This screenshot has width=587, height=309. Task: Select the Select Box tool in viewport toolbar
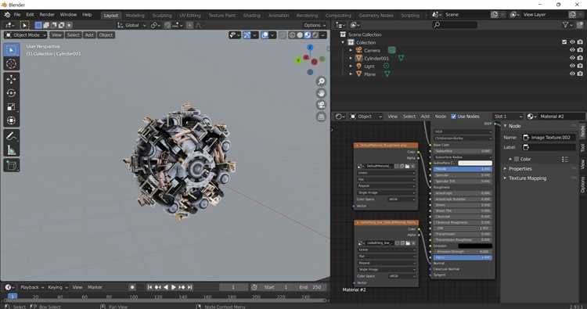pos(11,50)
